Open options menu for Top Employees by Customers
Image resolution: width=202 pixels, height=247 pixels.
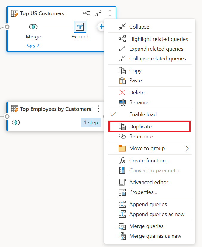[99, 109]
